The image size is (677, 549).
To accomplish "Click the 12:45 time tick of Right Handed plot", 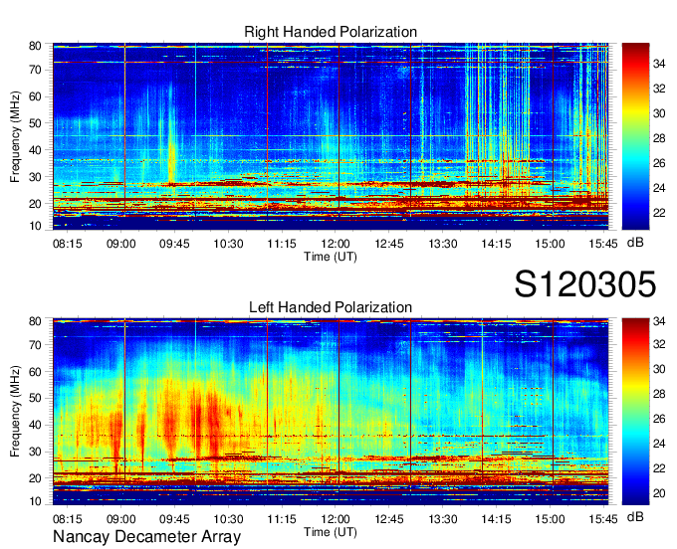I will [389, 244].
